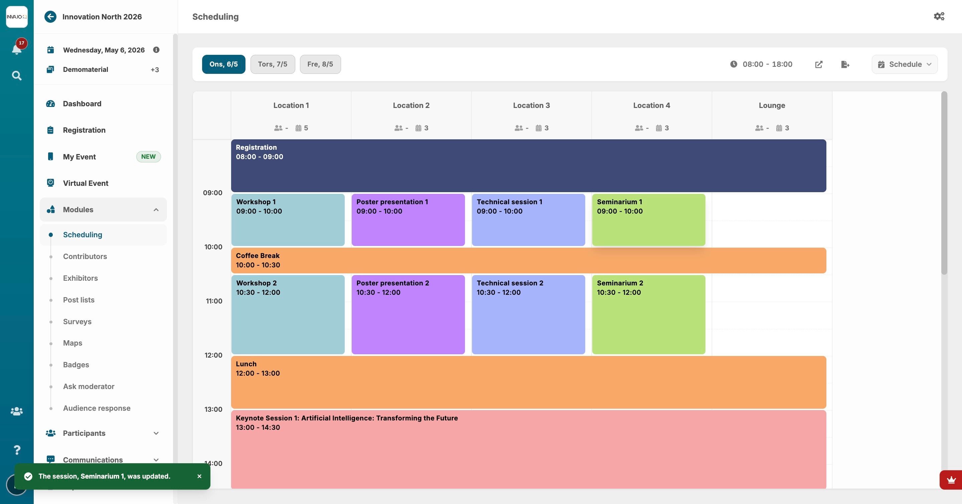Image resolution: width=962 pixels, height=504 pixels.
Task: Open search via magnifier icon
Action: point(16,76)
